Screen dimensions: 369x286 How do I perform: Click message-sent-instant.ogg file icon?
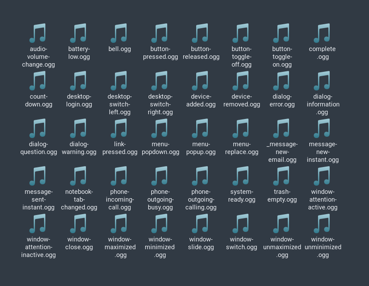[x=38, y=176]
